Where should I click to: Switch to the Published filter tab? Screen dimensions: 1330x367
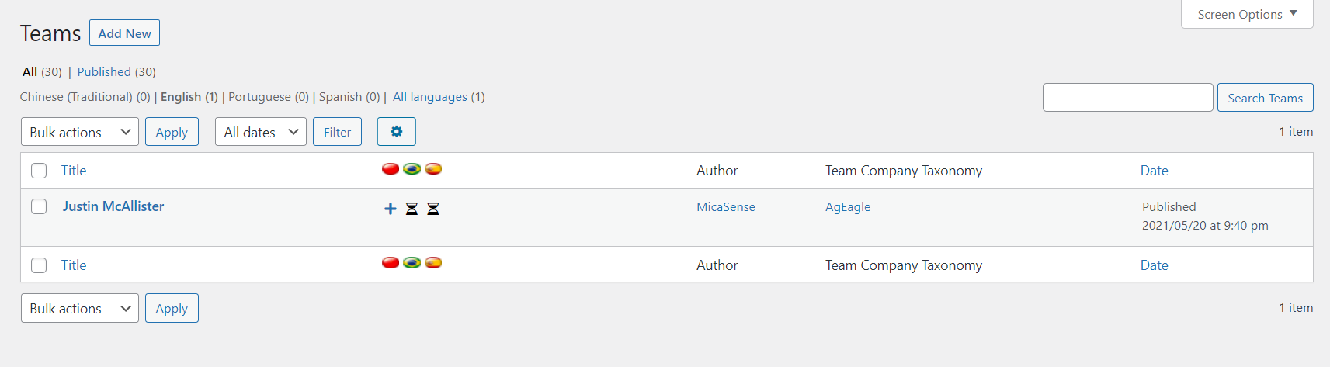[104, 71]
